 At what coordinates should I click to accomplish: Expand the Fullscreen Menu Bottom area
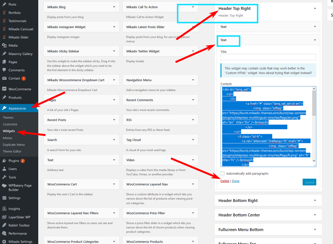(315, 230)
